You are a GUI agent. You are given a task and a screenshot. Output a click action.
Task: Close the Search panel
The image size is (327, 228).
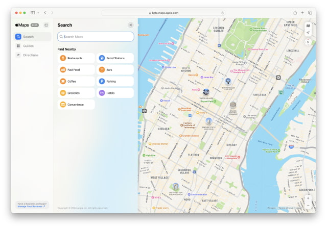[x=131, y=24]
